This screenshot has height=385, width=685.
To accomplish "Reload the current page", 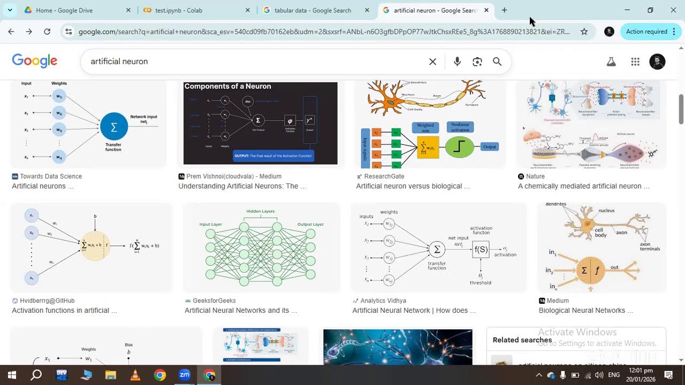I will (x=47, y=32).
